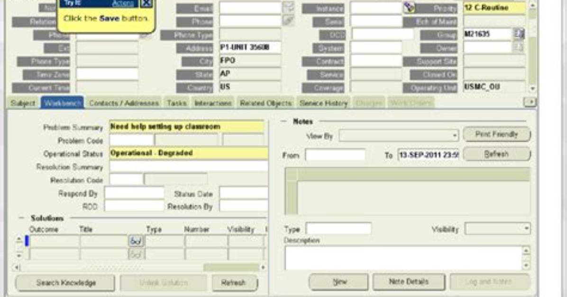
Task: Click the Search Knowledge button
Action: 65,283
